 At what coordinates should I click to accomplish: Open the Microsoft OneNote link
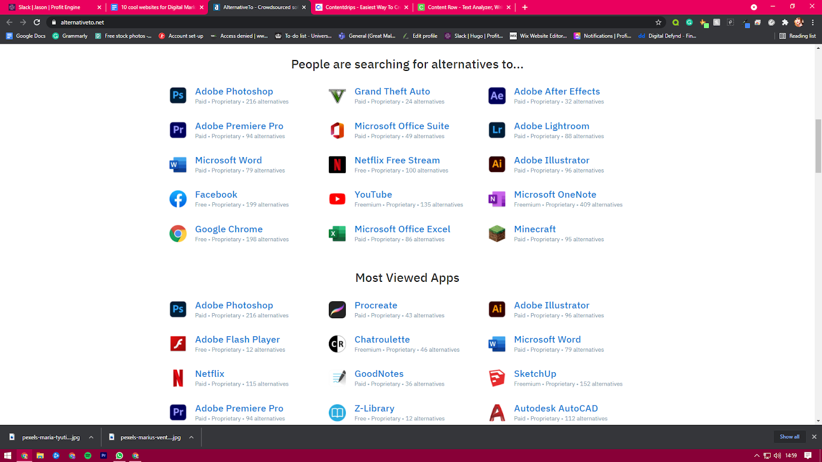tap(555, 195)
